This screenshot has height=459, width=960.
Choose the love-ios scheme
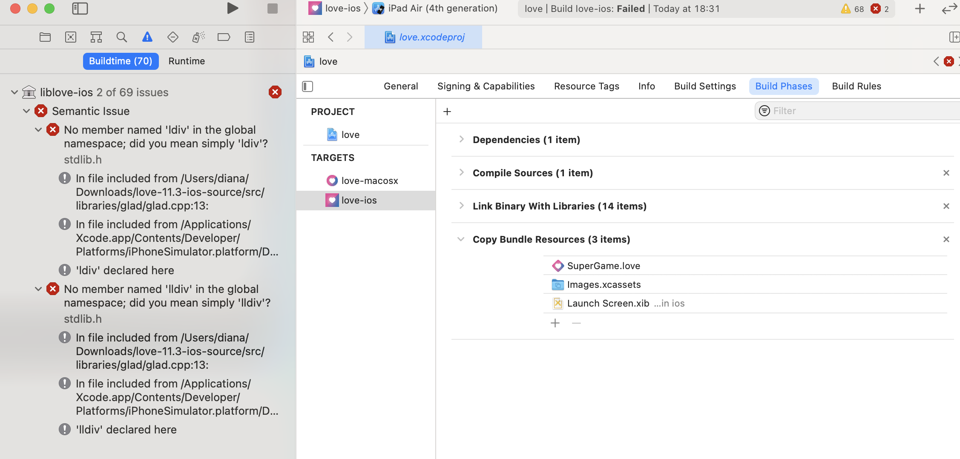(x=335, y=9)
